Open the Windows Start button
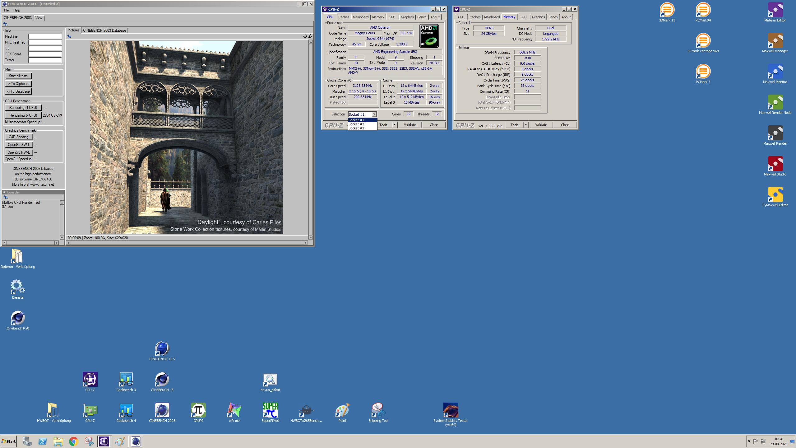 coord(9,441)
